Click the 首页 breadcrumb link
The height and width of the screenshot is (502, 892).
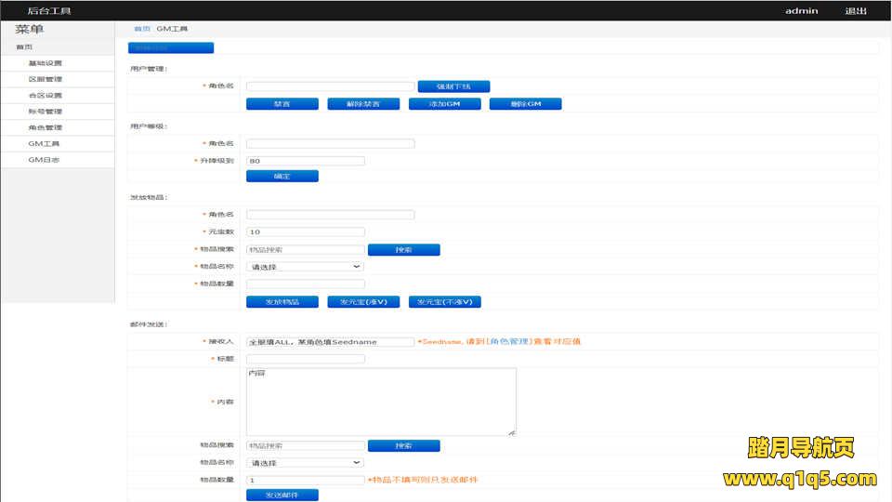pos(141,29)
